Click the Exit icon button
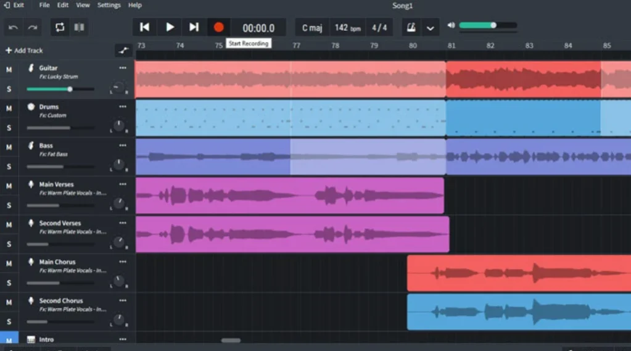The height and width of the screenshot is (351, 631). coord(14,5)
